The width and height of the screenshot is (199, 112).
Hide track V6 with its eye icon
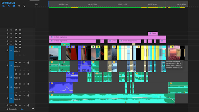click(x=20, y=30)
